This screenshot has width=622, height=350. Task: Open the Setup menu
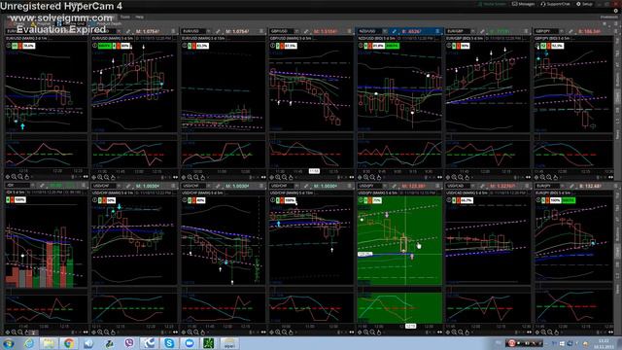coord(584,4)
